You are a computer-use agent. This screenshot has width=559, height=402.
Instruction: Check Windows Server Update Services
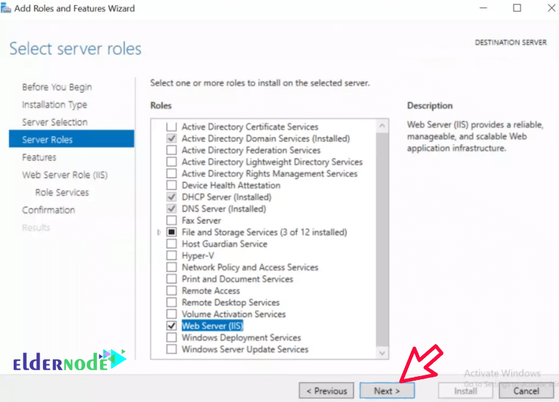172,349
